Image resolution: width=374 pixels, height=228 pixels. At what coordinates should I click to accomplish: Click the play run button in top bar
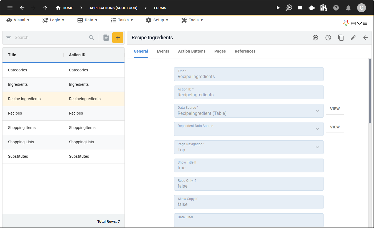point(278,8)
